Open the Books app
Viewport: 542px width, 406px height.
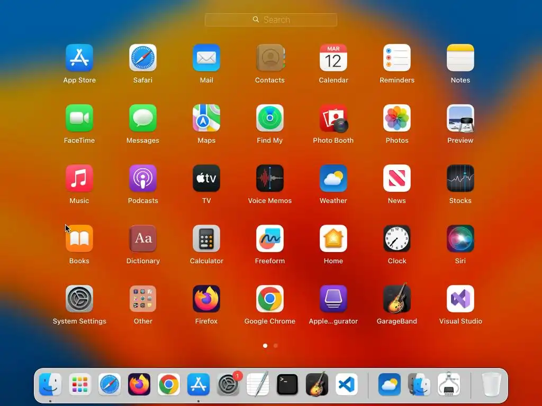79,238
